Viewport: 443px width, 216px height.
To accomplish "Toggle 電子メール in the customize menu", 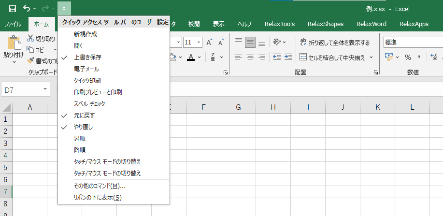I will 114,69.
